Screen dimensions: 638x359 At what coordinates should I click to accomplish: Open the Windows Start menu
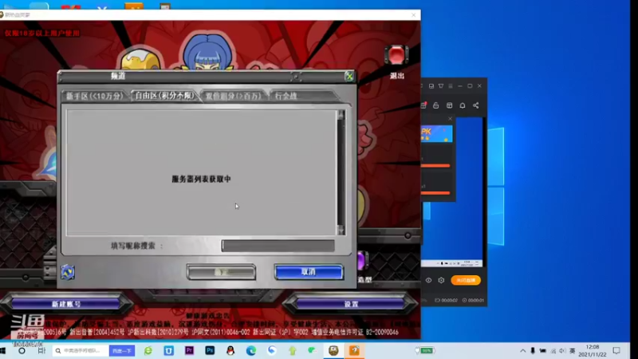(3, 350)
